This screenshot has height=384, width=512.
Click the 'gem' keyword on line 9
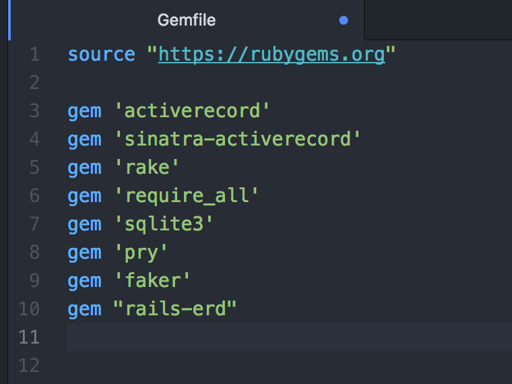tap(85, 282)
